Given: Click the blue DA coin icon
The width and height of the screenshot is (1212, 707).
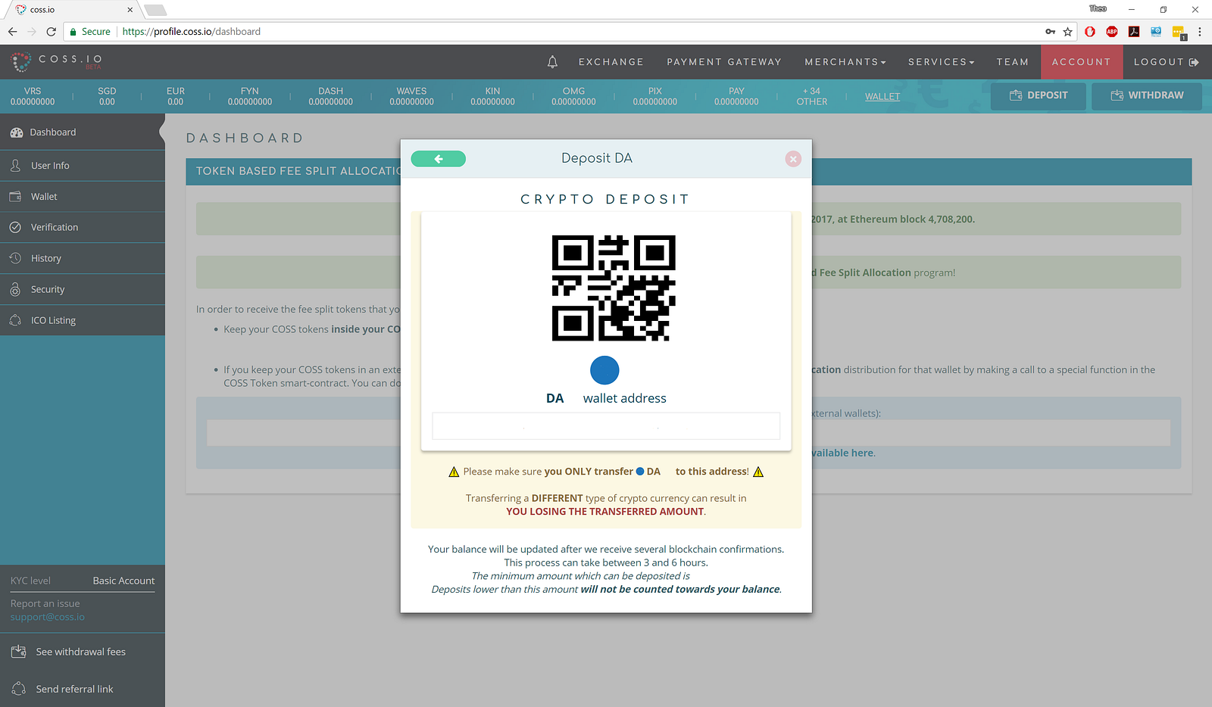Looking at the screenshot, I should pyautogui.click(x=604, y=370).
